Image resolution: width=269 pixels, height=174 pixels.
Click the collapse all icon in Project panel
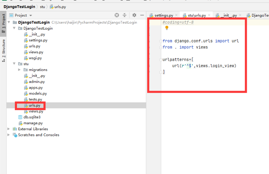click(125, 15)
